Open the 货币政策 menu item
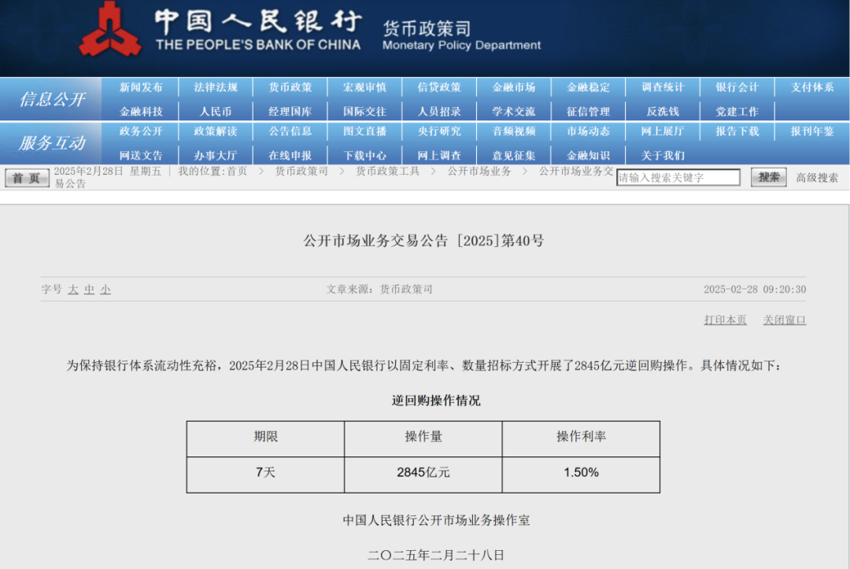 290,87
